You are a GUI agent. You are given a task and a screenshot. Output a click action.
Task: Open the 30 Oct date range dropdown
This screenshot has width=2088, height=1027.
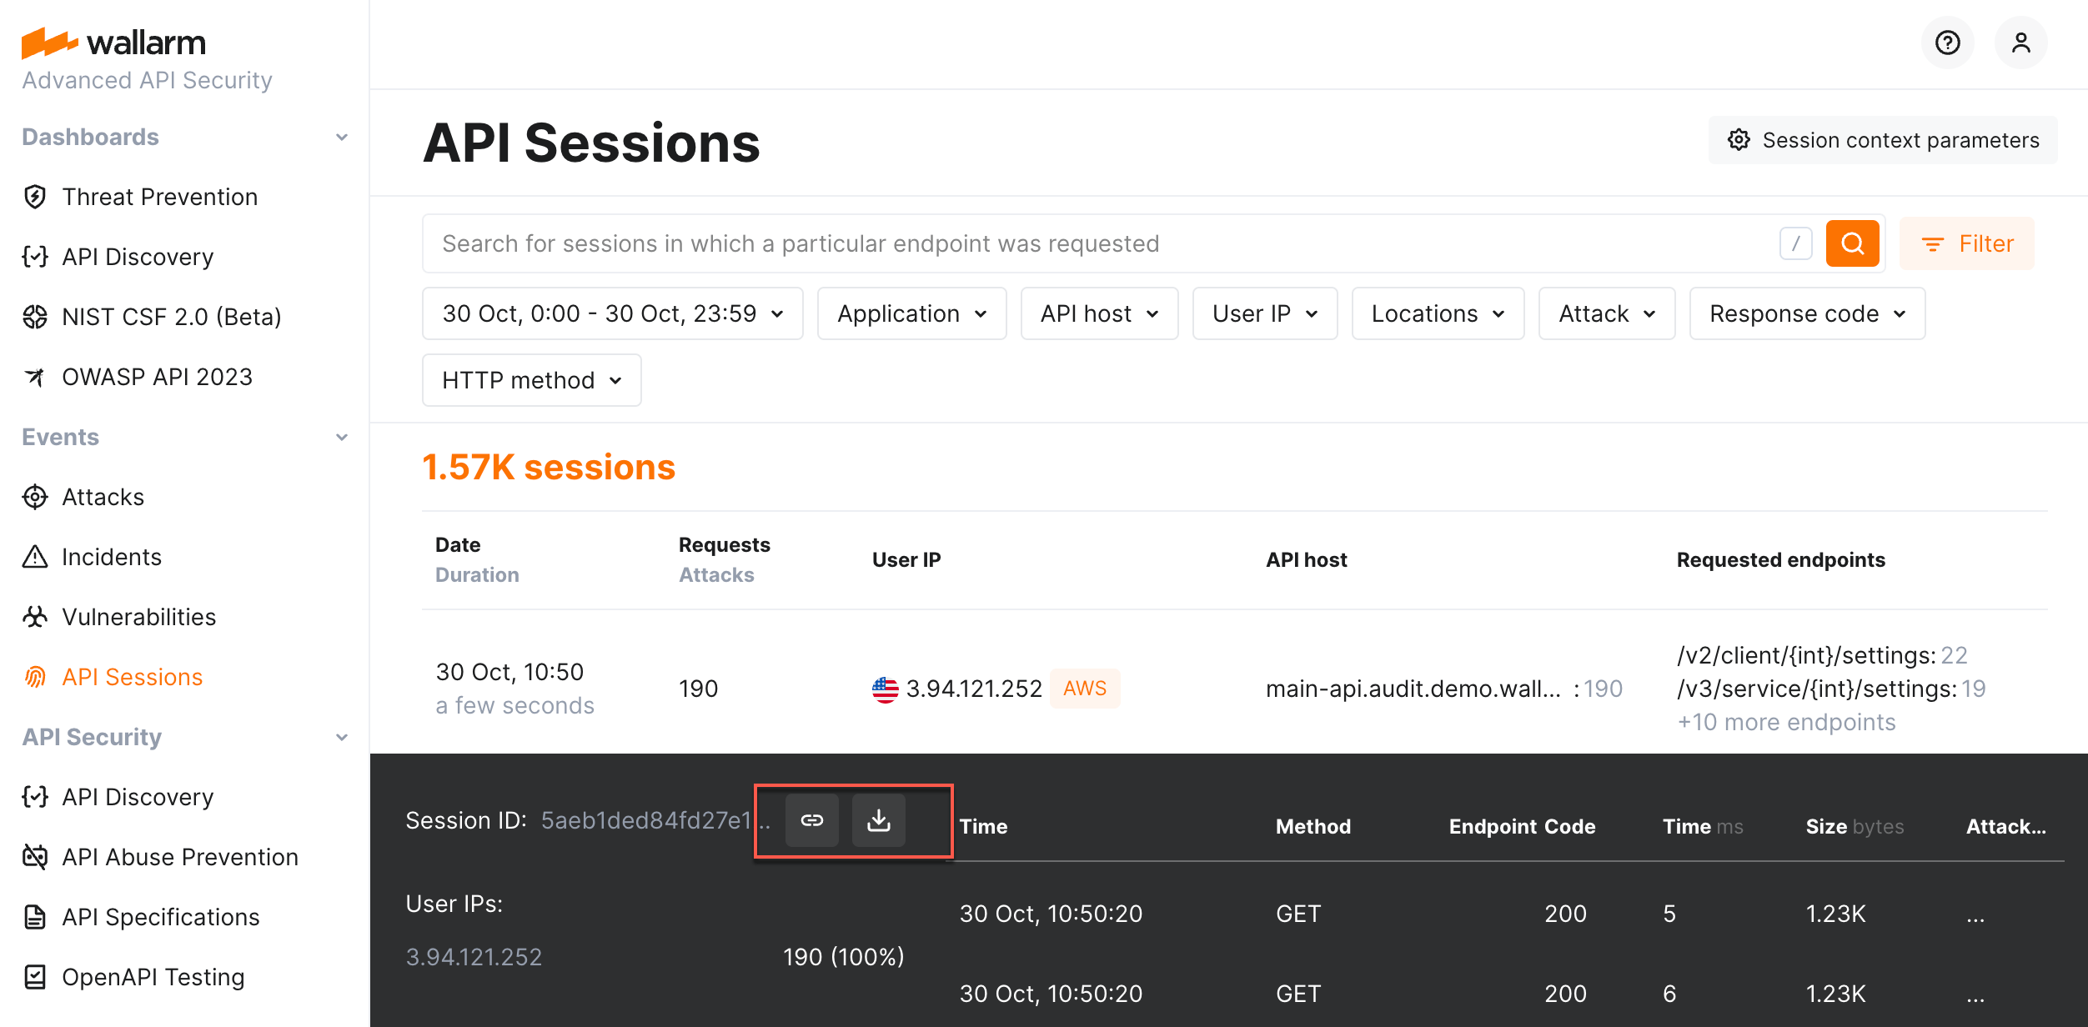pos(613,313)
